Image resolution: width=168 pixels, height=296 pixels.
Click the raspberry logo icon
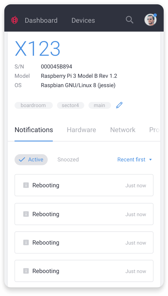(x=15, y=20)
